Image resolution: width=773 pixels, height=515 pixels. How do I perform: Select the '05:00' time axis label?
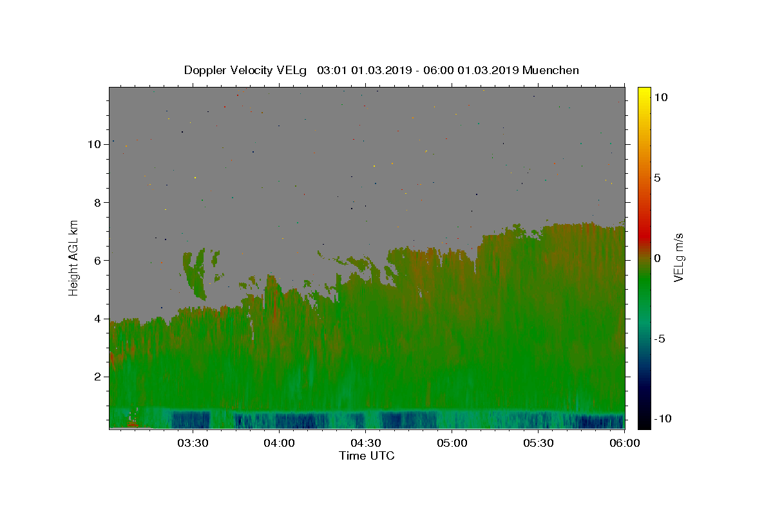tap(452, 443)
